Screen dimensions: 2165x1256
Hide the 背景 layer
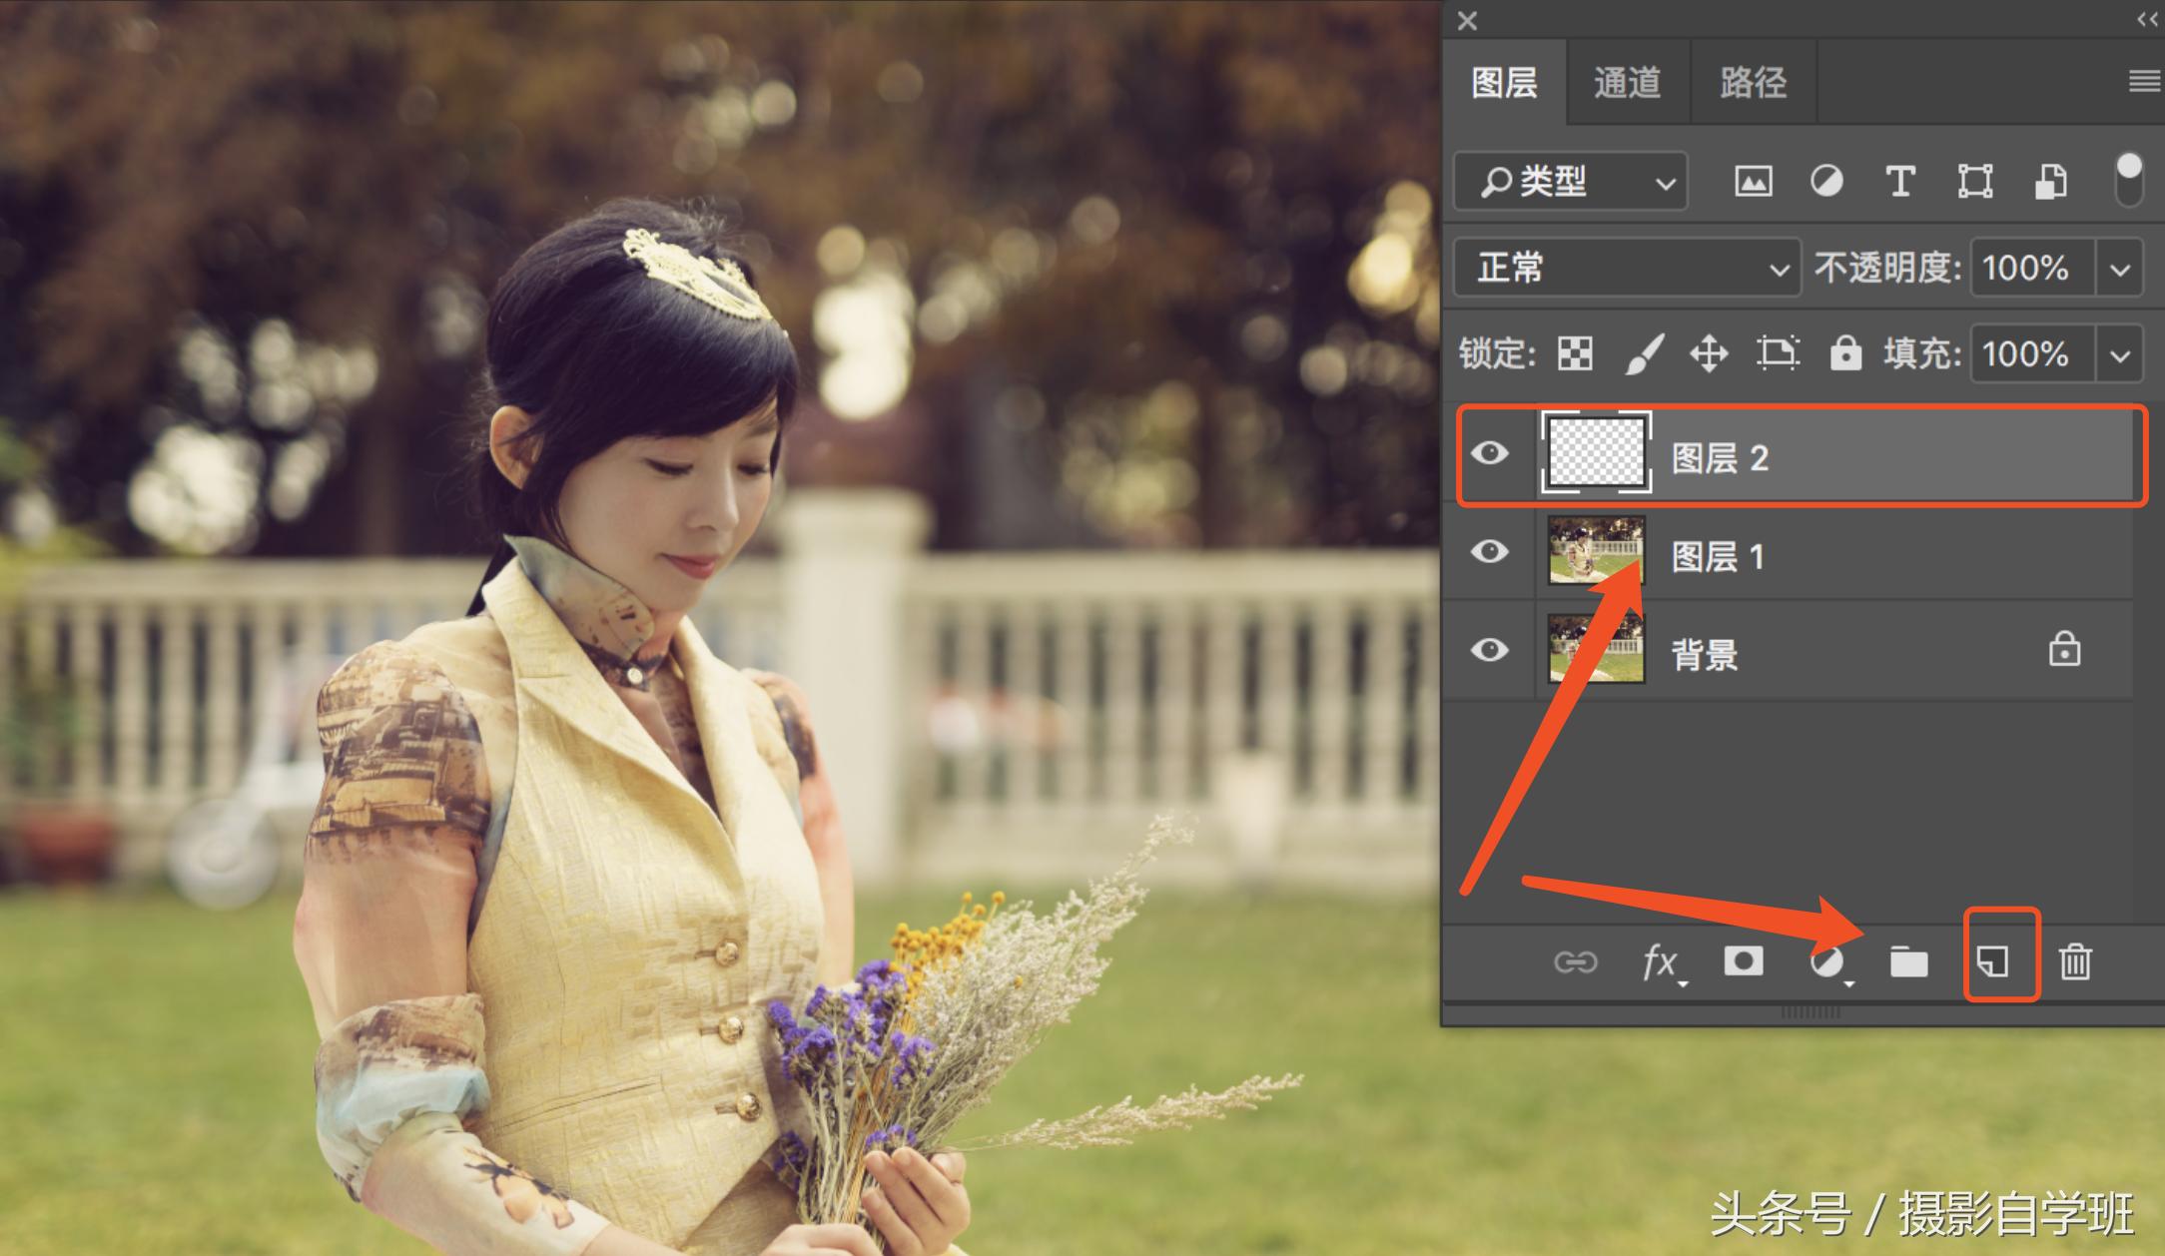click(x=1490, y=650)
